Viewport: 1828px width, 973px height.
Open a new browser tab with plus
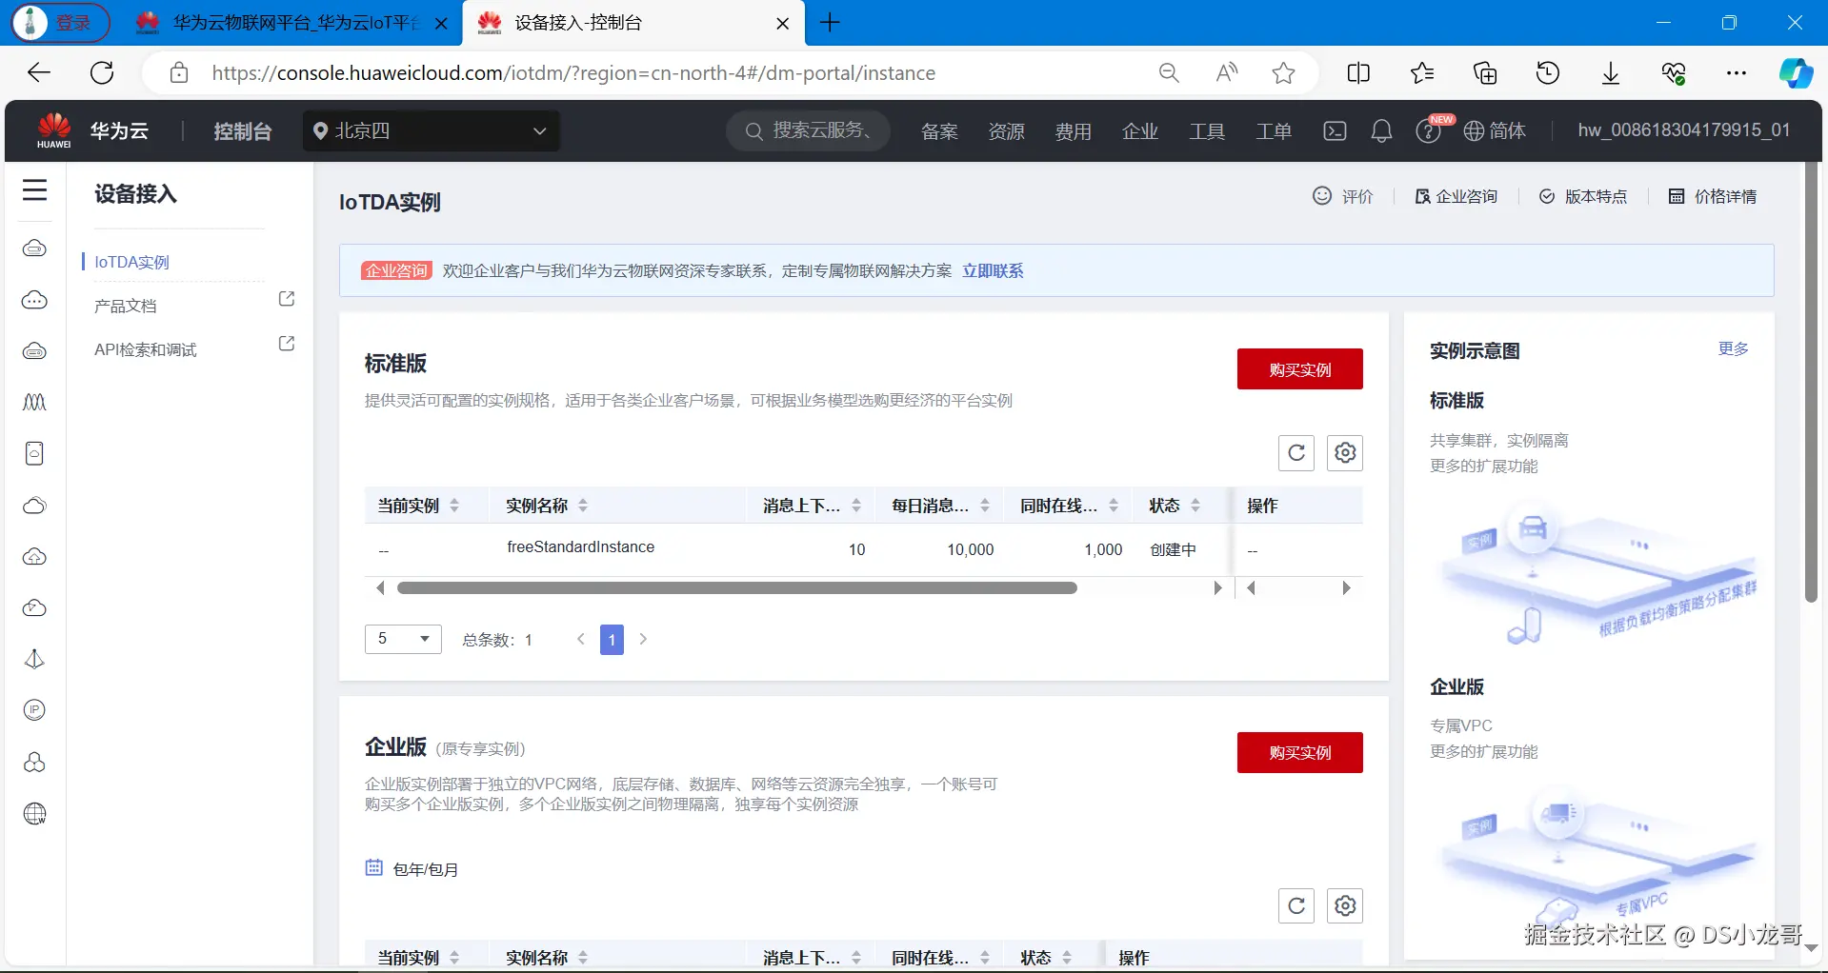pos(830,23)
